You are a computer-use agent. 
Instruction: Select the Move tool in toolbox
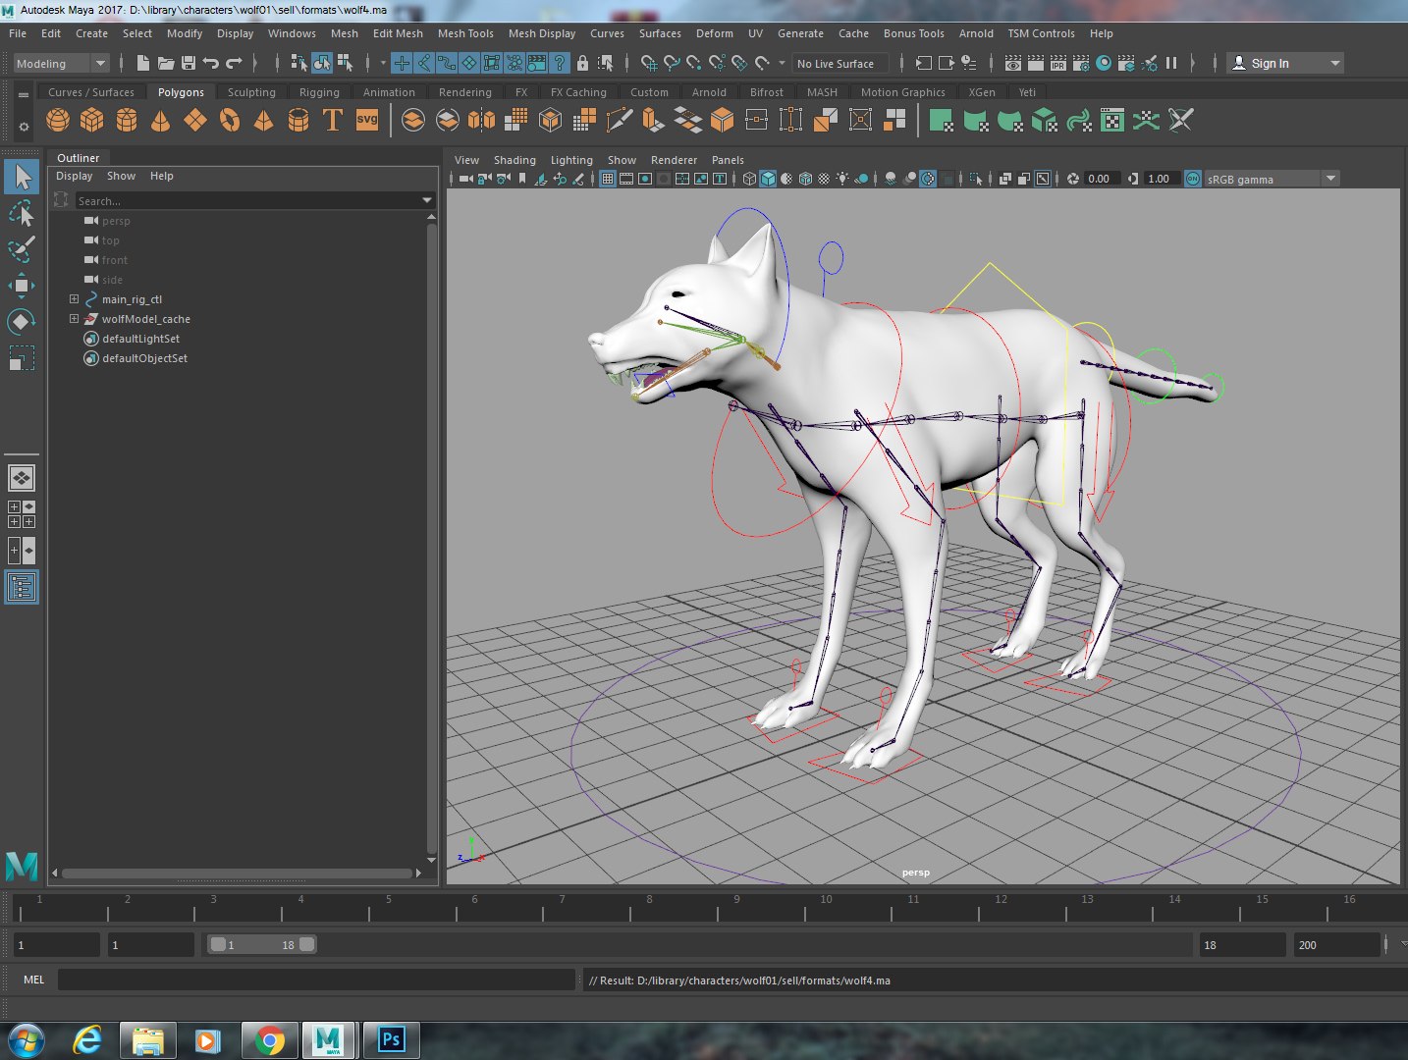pyautogui.click(x=22, y=286)
